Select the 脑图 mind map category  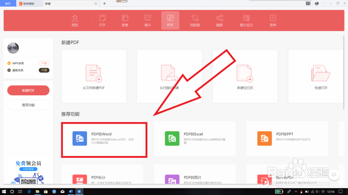(220, 20)
